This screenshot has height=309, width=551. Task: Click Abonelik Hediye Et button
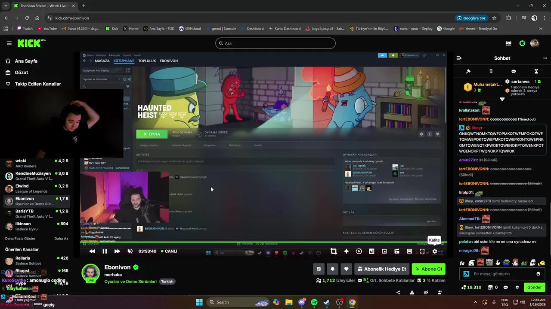[382, 269]
